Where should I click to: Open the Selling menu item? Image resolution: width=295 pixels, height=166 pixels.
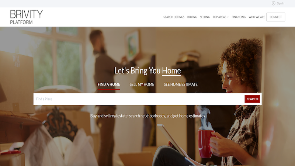tap(205, 17)
